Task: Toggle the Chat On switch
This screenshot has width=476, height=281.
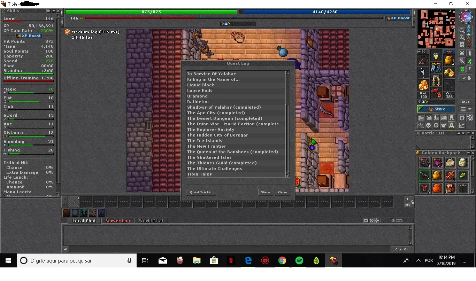Action: click(x=402, y=249)
